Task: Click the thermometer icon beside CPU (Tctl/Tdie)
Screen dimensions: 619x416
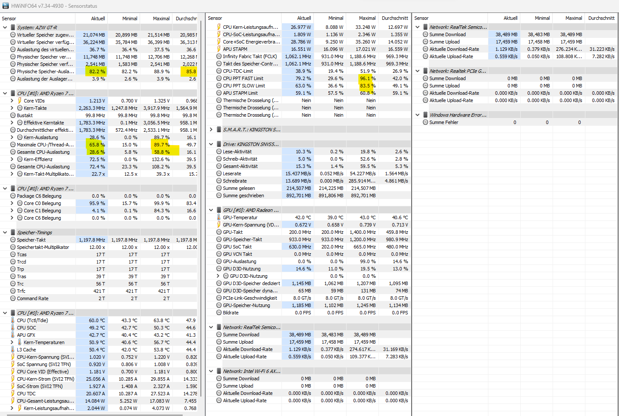Action: point(13,320)
